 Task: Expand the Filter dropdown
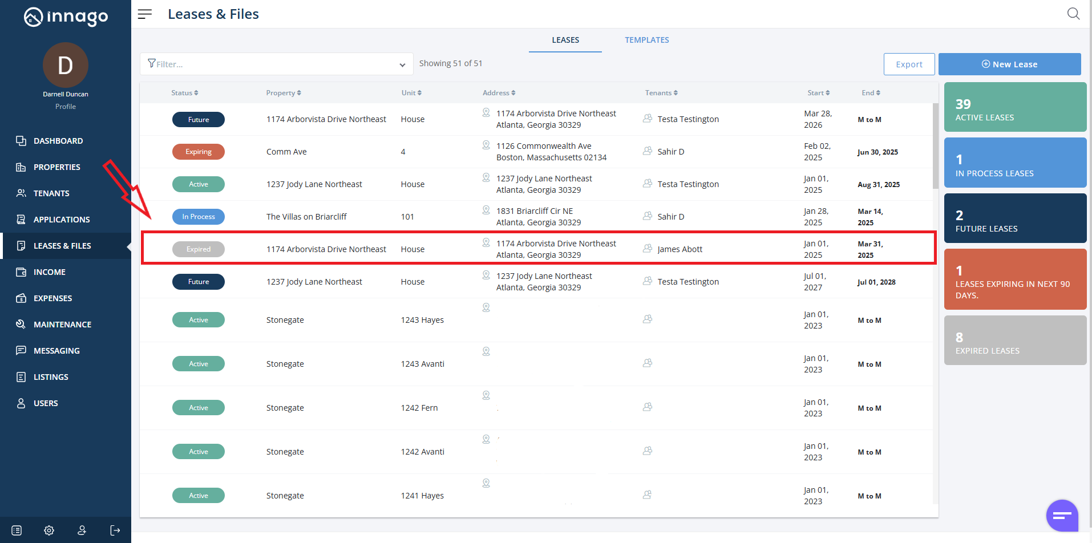(x=402, y=64)
